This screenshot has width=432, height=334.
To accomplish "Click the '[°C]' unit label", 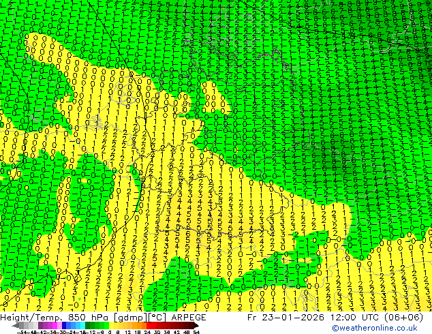I will (x=157, y=318).
